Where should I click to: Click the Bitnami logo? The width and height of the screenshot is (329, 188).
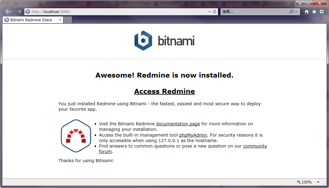(164, 40)
